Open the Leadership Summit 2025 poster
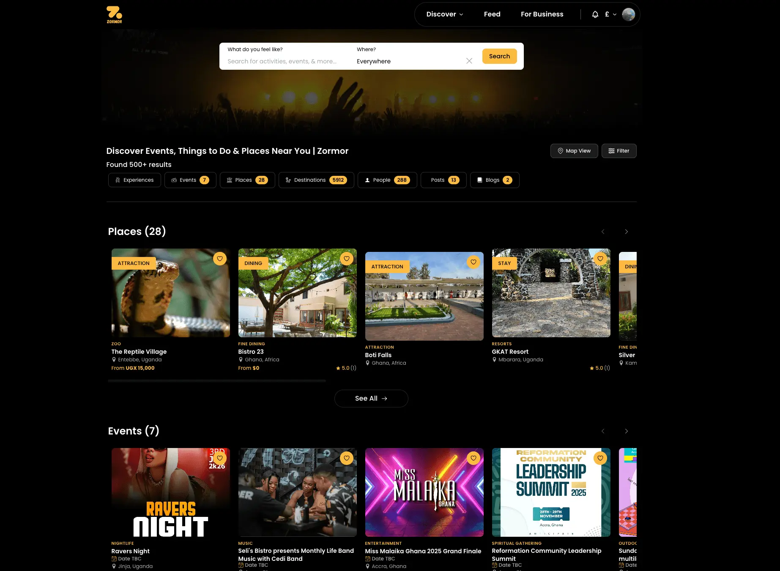The width and height of the screenshot is (780, 571). pyautogui.click(x=551, y=492)
